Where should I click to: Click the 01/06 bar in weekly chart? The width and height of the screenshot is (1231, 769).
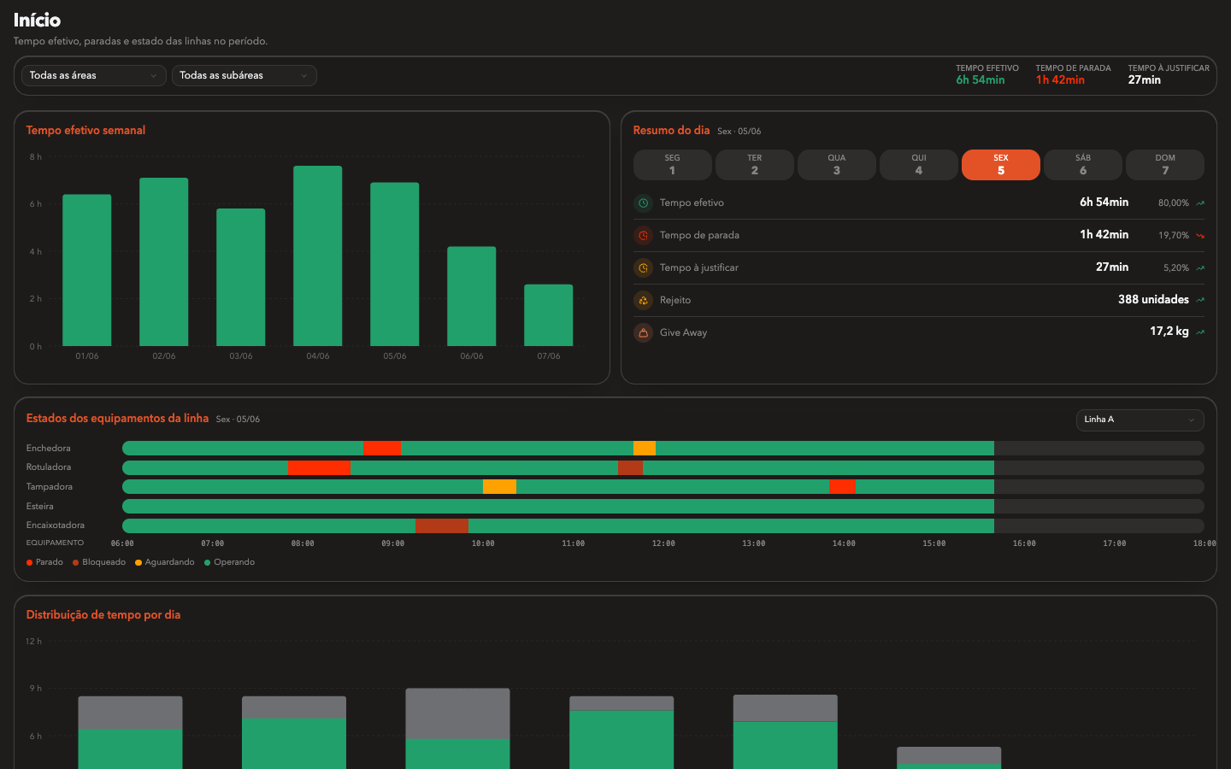(x=87, y=270)
